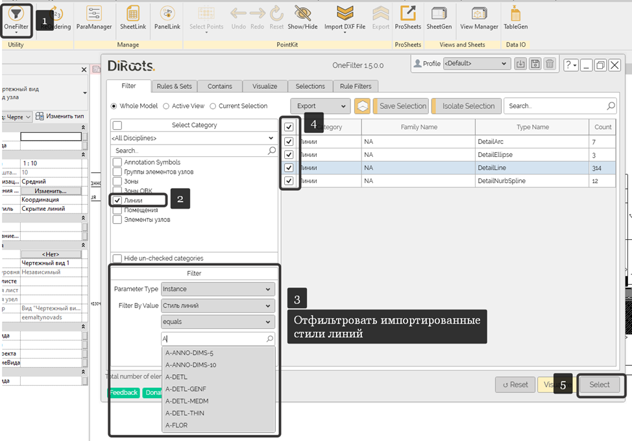Click the PointKit Export icon
Image resolution: width=632 pixels, height=441 pixels.
[380, 19]
